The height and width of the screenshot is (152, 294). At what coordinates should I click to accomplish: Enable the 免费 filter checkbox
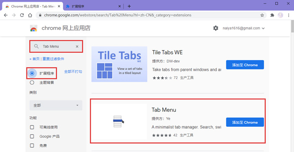click(x=32, y=145)
